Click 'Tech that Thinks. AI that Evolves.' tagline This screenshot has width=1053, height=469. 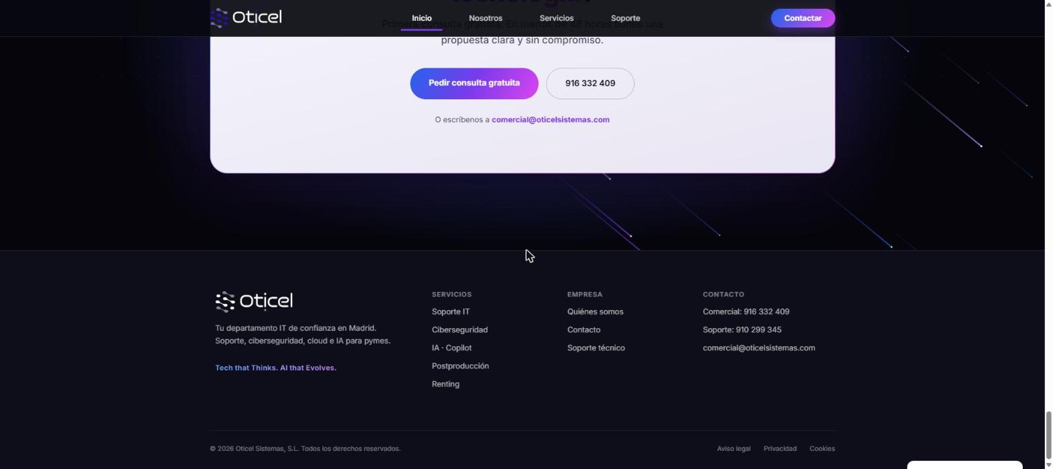pyautogui.click(x=275, y=368)
